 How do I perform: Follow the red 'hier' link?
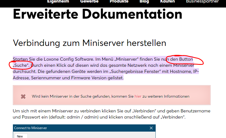138,96
